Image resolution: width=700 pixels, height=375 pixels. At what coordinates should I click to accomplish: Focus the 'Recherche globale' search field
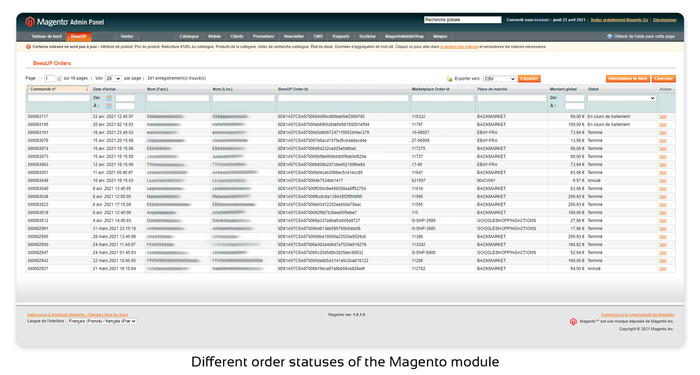pos(462,20)
